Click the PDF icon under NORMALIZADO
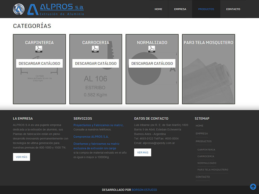259x194 pixels. click(x=152, y=49)
